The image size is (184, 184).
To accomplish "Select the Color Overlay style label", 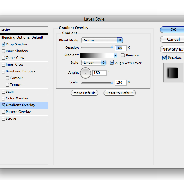I will [x=17, y=98].
